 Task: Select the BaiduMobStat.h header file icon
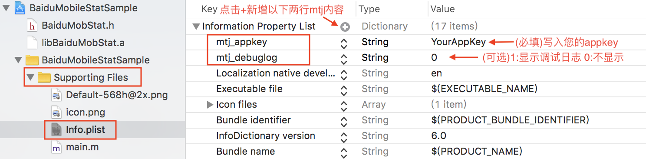32,26
